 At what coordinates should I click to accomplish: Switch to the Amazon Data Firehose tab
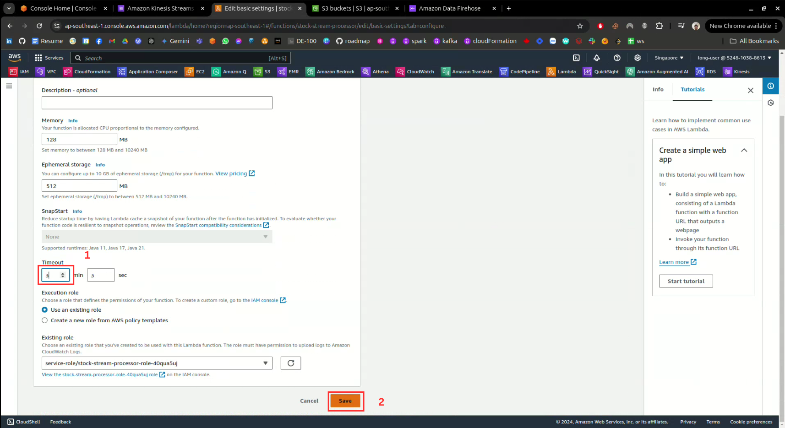tap(449, 8)
